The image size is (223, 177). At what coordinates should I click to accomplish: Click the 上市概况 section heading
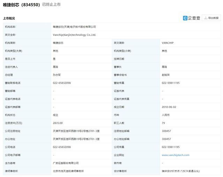pos(9,18)
